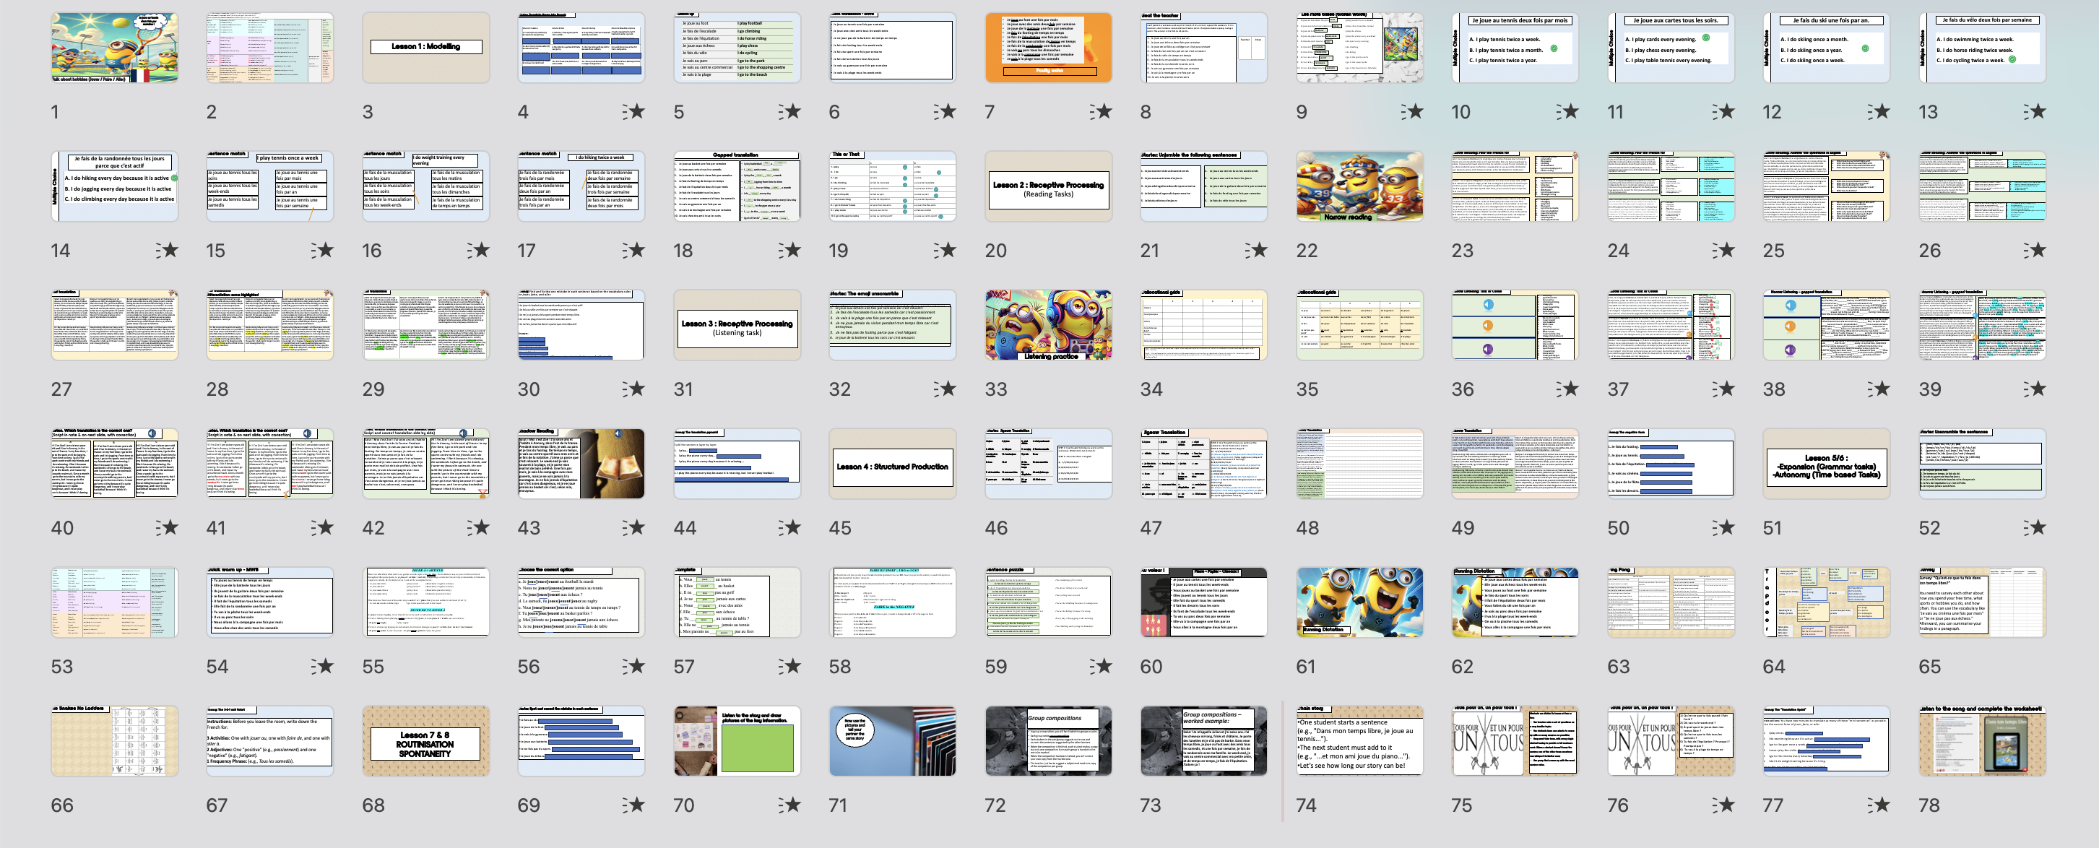Select the Minions 'Narrow reading' slide 22
The width and height of the screenshot is (2099, 848).
pos(1360,186)
